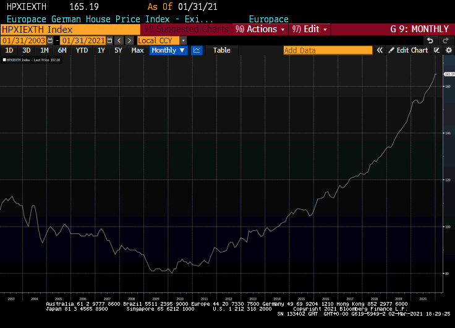Screen dimensions: 455x328
Task: Click the annotation checkbox icon beside Edit Chart
Action: click(x=438, y=50)
